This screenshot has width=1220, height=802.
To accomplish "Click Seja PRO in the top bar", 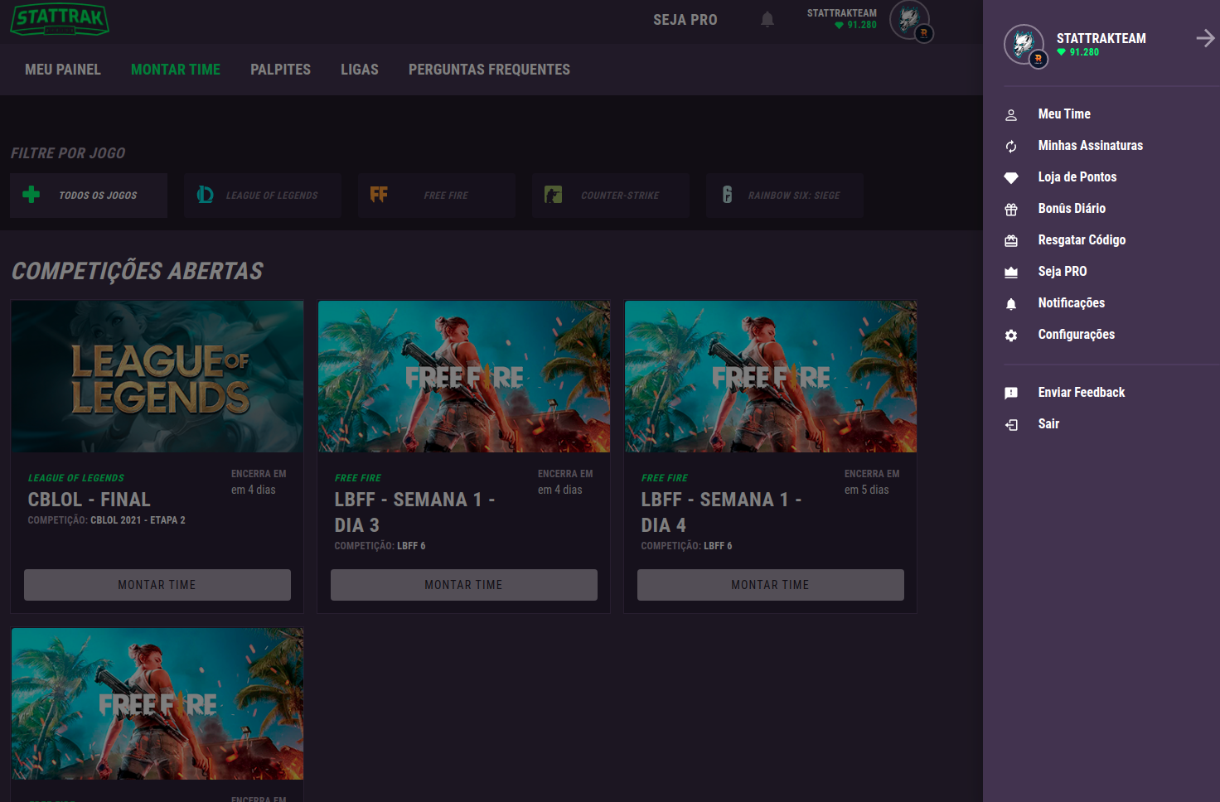I will pos(685,20).
